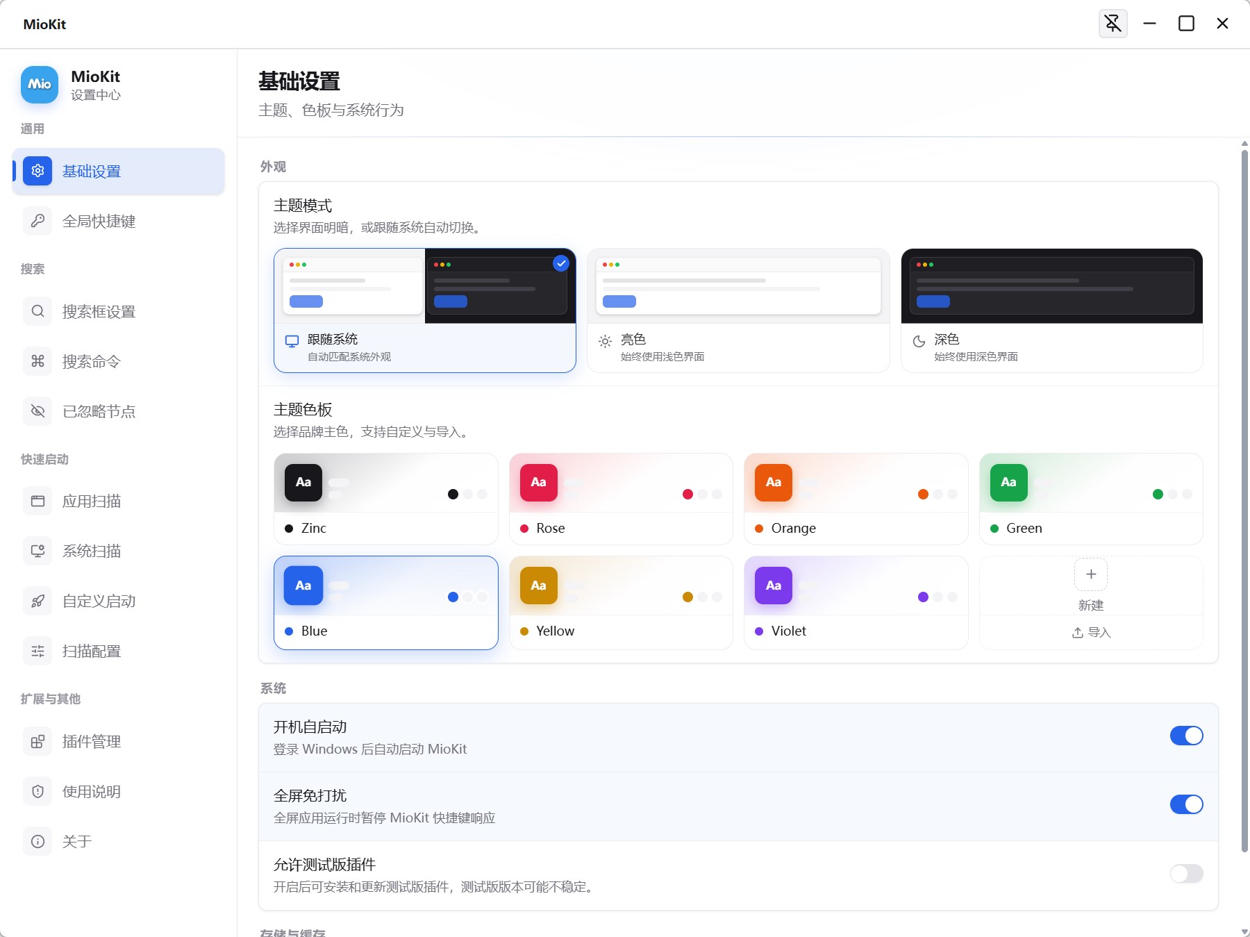Click the black Aa badge on Zinc card

pos(303,482)
